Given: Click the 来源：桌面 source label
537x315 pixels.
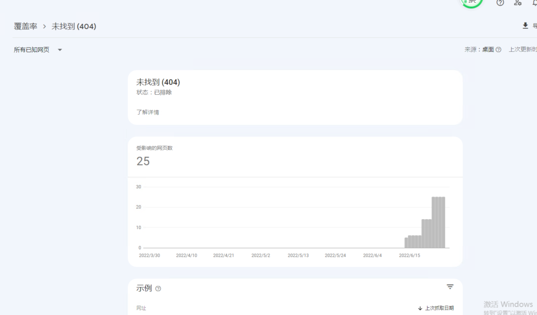Looking at the screenshot, I should (479, 50).
